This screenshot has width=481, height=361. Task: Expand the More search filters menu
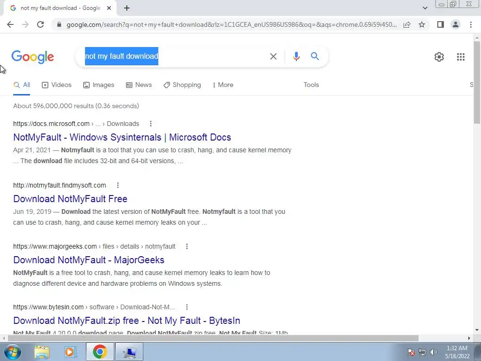[x=223, y=85]
